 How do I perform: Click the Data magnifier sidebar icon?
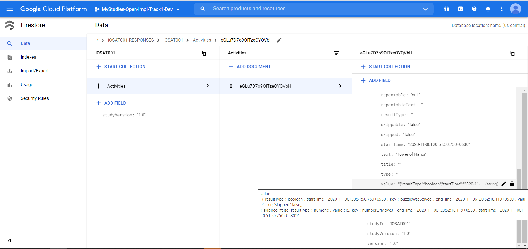(10, 43)
